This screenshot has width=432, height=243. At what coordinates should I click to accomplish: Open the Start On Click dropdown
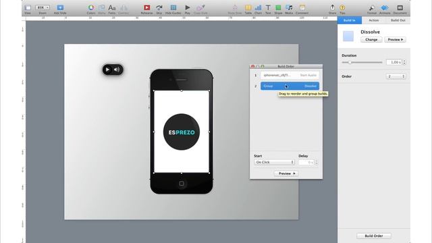(x=274, y=162)
